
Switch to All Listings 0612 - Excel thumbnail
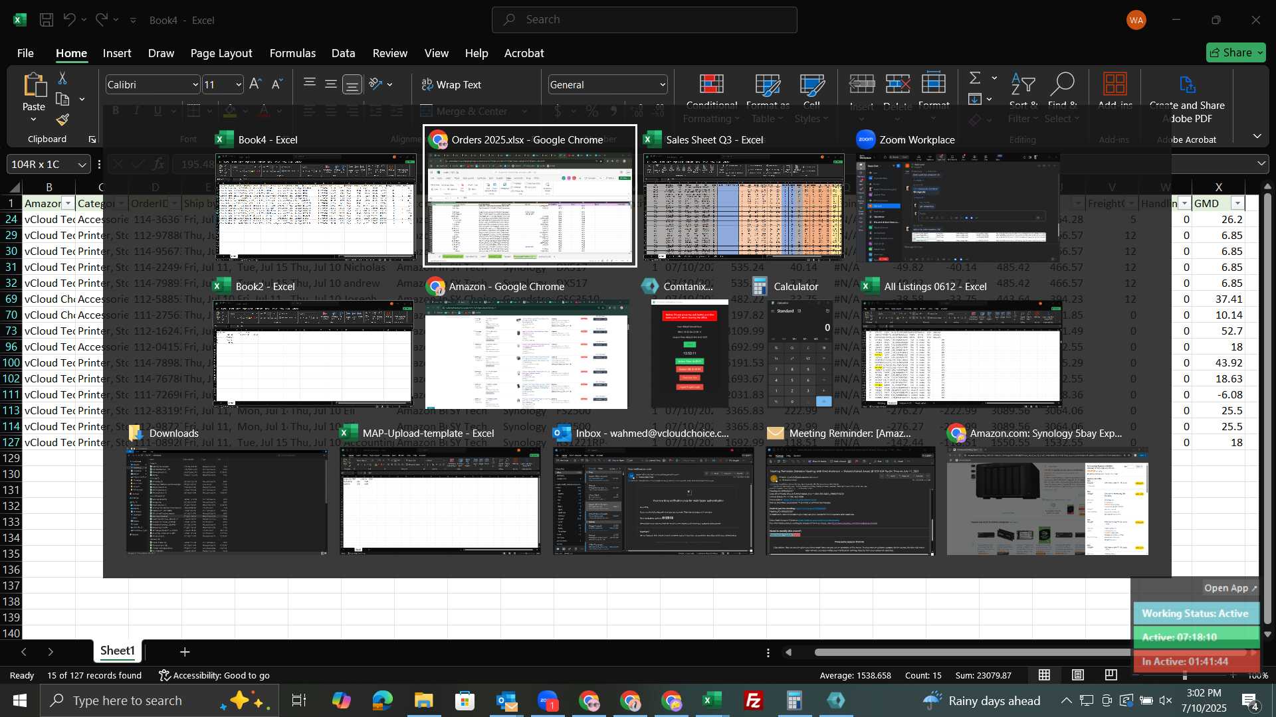pyautogui.click(x=962, y=353)
